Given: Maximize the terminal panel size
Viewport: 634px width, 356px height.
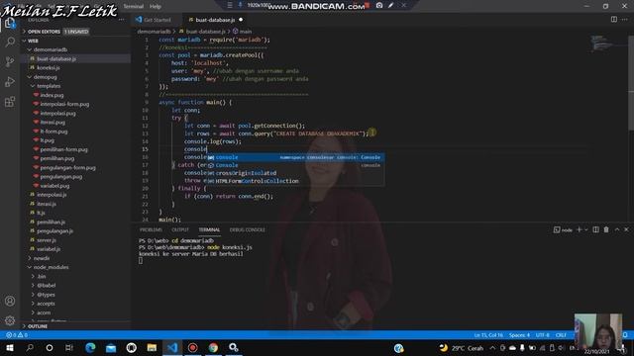Looking at the screenshot, I should [x=617, y=229].
